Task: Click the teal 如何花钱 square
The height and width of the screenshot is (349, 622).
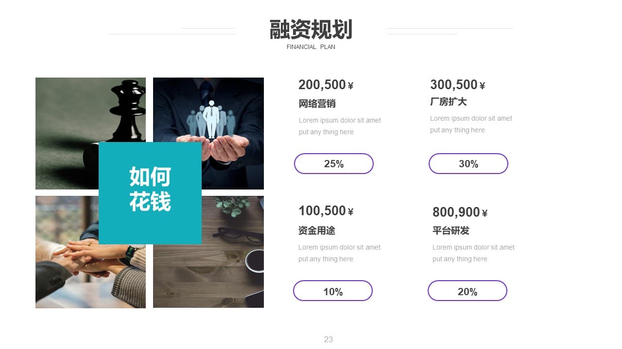Action: coord(150,193)
